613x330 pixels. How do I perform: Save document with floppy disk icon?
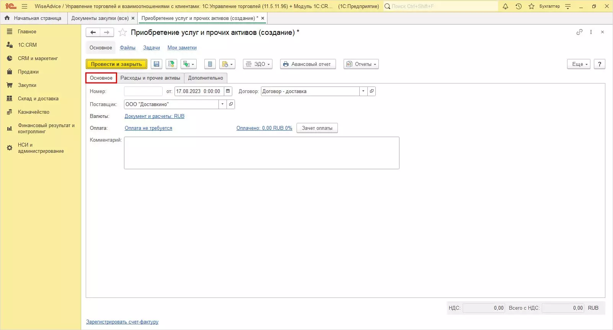(x=157, y=64)
